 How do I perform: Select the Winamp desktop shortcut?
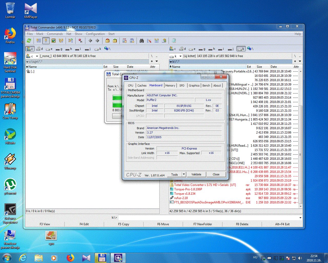click(x=10, y=162)
